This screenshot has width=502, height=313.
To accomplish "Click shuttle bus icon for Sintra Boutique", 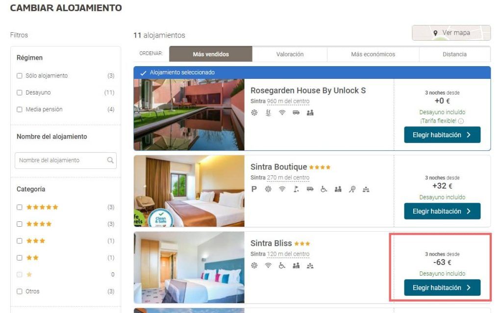I will click(310, 189).
